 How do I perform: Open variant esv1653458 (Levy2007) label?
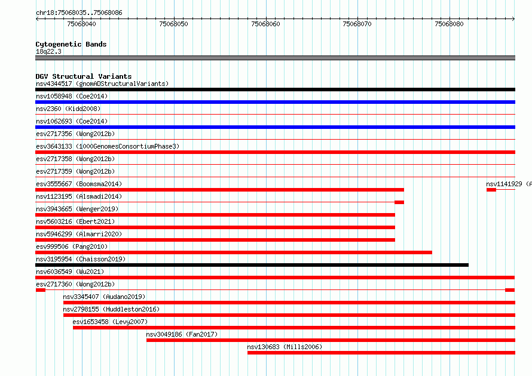coord(110,322)
